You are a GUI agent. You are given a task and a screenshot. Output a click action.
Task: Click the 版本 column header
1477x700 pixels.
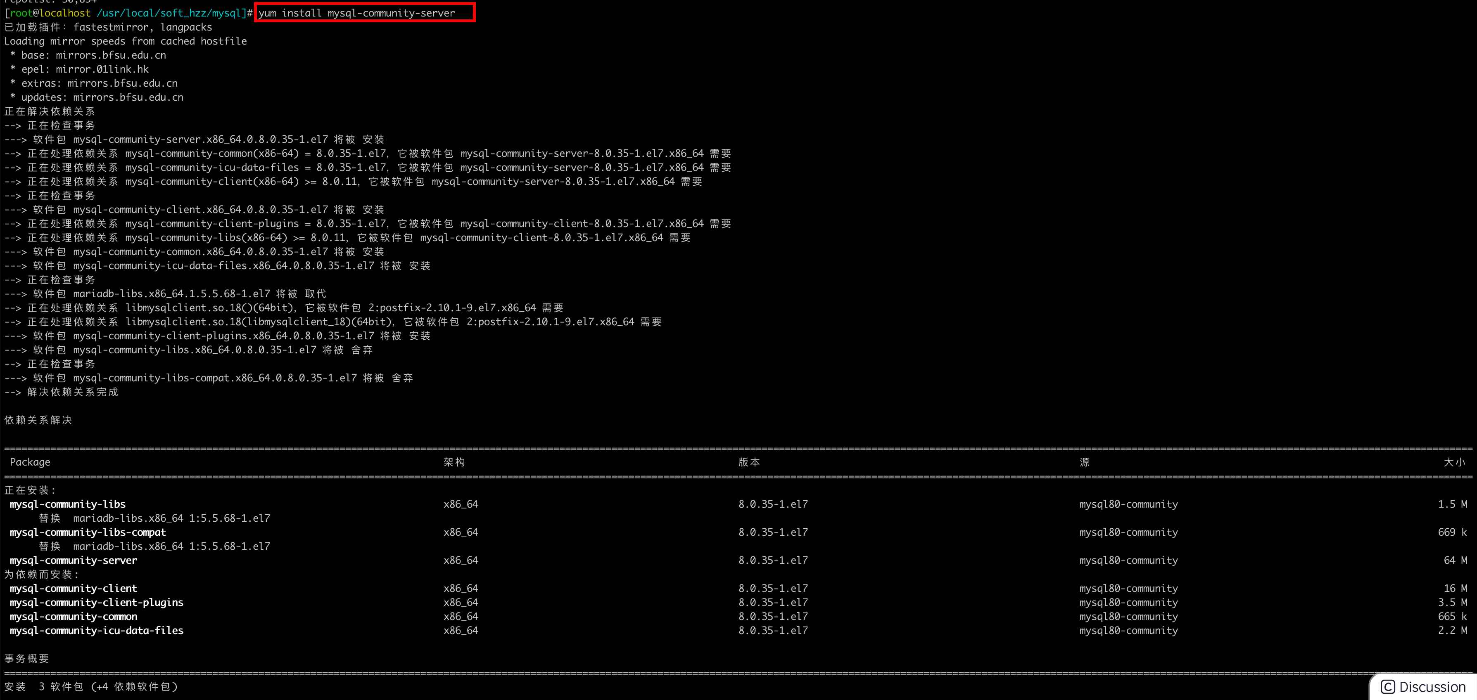pos(749,462)
